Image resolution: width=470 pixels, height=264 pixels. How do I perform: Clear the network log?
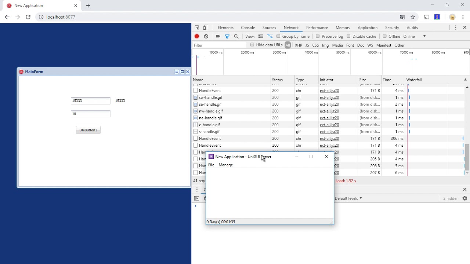[206, 36]
